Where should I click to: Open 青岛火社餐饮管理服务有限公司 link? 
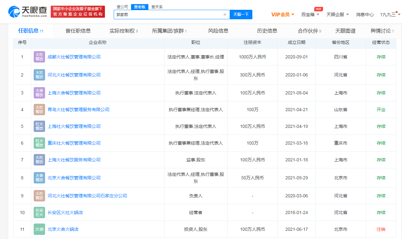pos(78,110)
